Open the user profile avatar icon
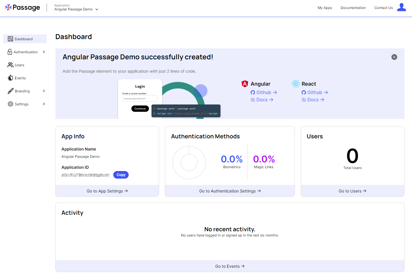The height and width of the screenshot is (279, 412). click(401, 7)
